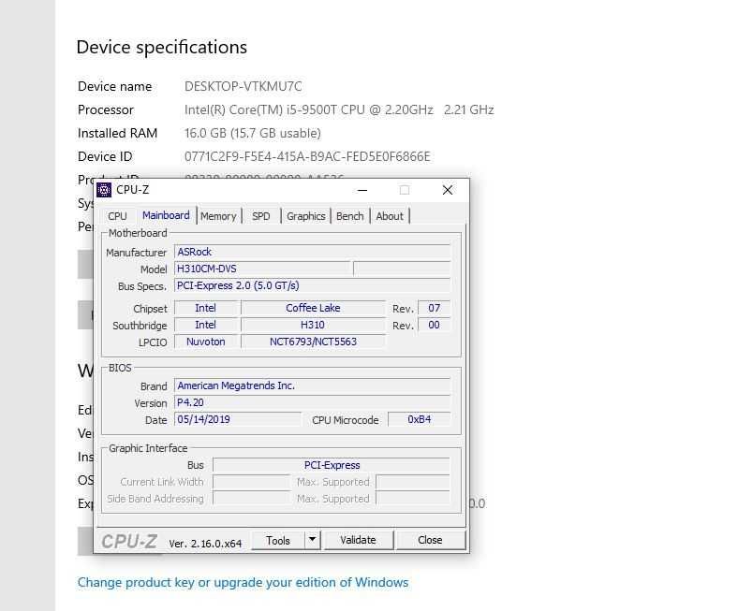Click the Device specifications heading
Image resolution: width=738 pixels, height=611 pixels.
pyautogui.click(x=161, y=48)
